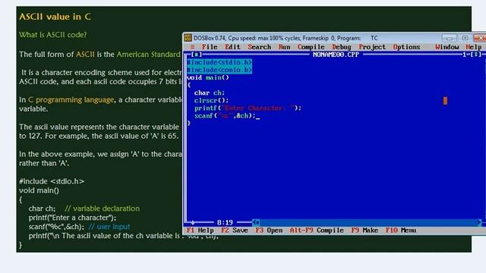The height and width of the screenshot is (273, 486).
Task: Open the Edit menu in Turbo C
Action: click(x=232, y=47)
